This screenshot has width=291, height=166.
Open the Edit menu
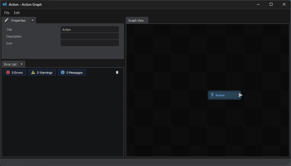click(17, 13)
